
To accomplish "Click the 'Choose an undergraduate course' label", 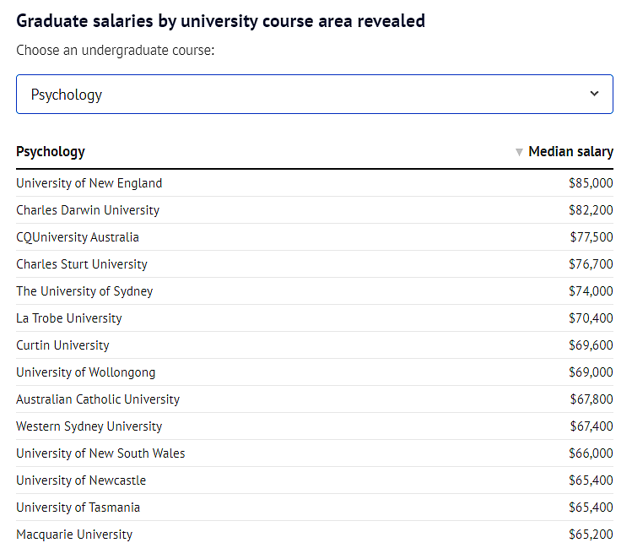I will [x=116, y=51].
